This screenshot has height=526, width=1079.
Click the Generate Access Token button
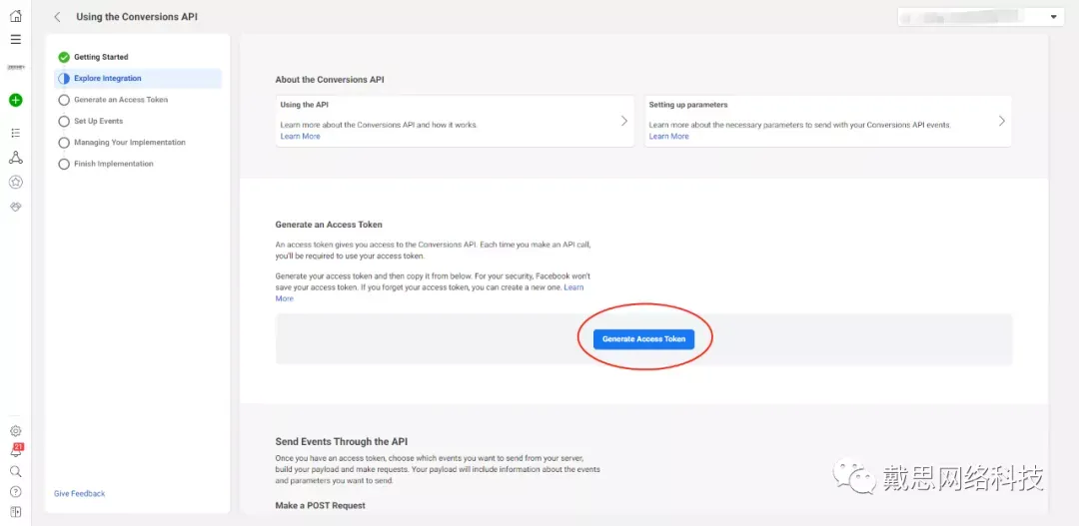click(x=644, y=339)
